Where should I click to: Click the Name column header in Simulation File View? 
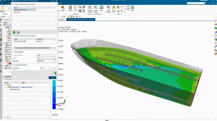12,83
